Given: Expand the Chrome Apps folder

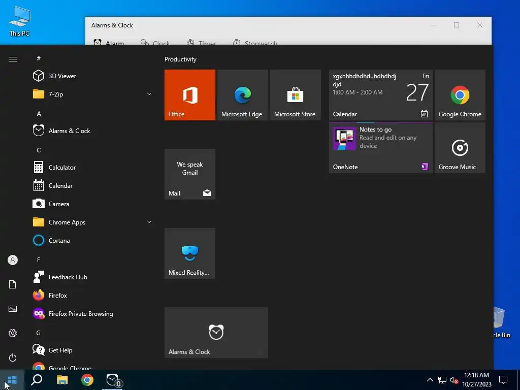Looking at the screenshot, I should pos(93,222).
